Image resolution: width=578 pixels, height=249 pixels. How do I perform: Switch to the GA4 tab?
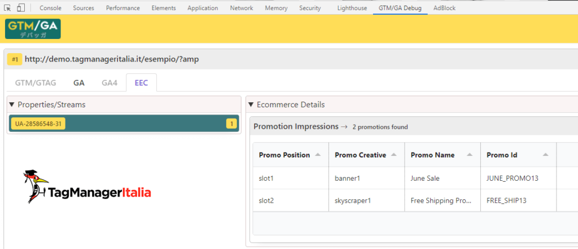[x=110, y=82]
